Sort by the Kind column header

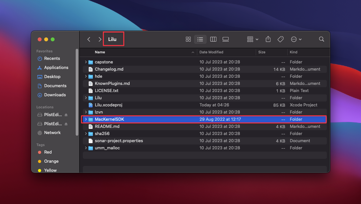(x=293, y=52)
